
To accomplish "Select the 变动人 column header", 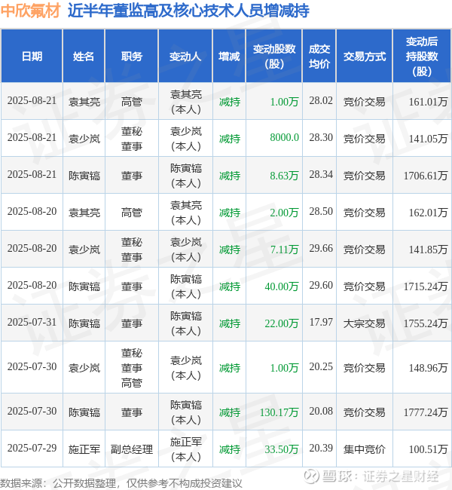I will tap(185, 57).
